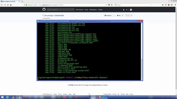Click the Security footer link
Viewport: 177px width, 99px height.
tap(65, 94)
